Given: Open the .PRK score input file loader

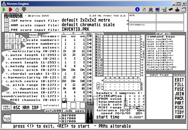Looking at the screenshot, I should pos(6,29).
